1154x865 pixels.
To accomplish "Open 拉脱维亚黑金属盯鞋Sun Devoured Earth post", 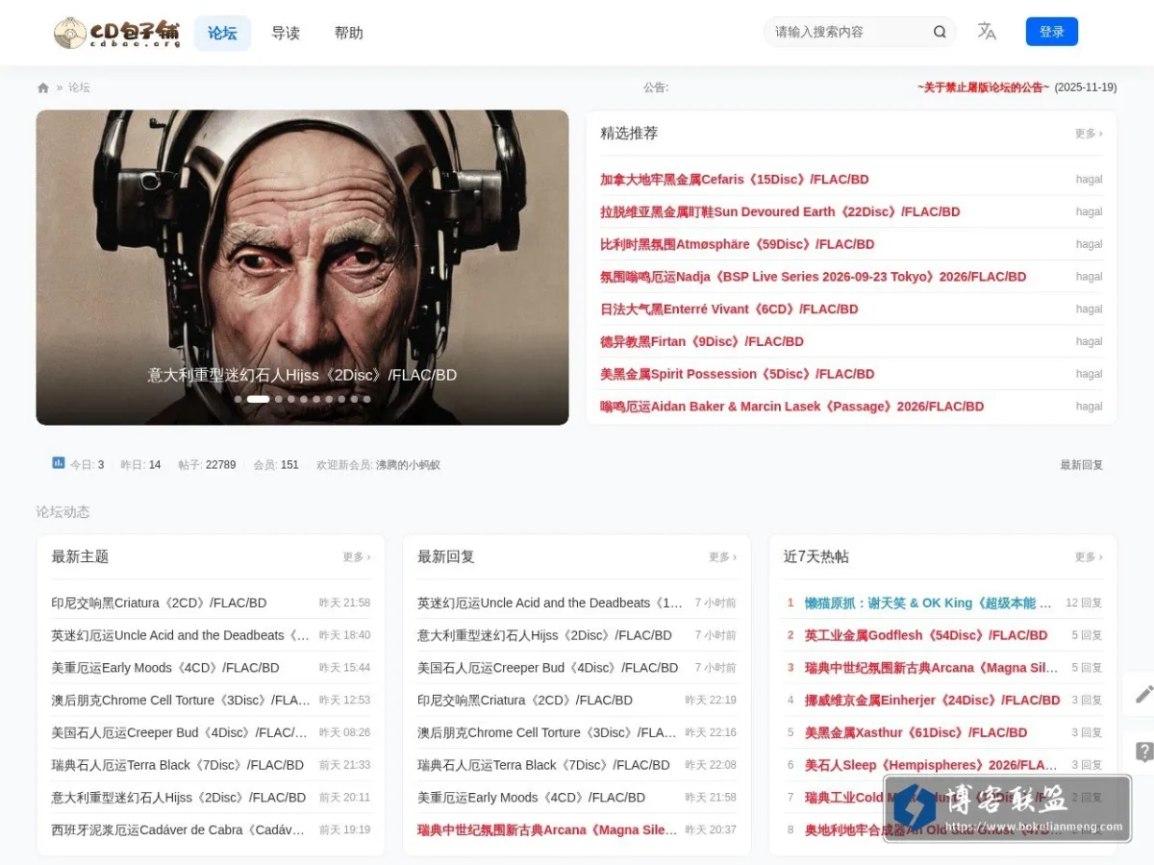I will pos(780,212).
